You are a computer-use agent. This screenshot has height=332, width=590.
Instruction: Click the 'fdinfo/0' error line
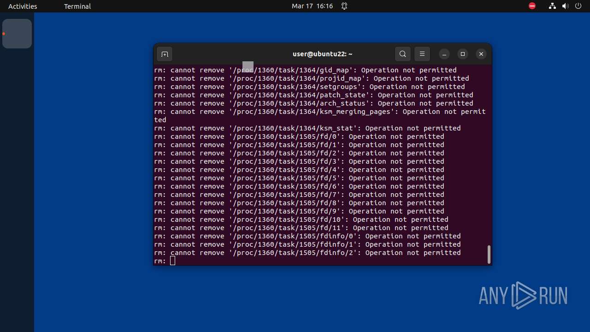point(307,236)
